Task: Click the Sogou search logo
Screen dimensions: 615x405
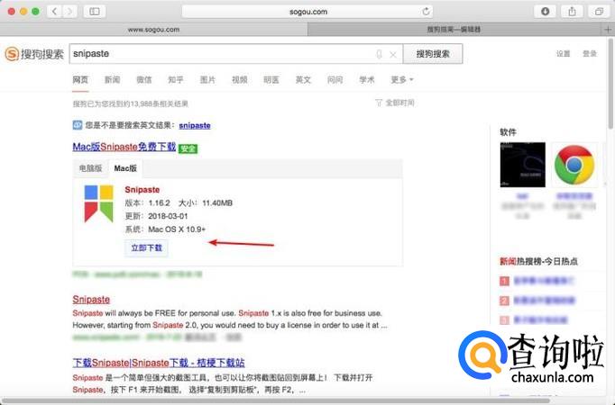Action: [x=33, y=54]
